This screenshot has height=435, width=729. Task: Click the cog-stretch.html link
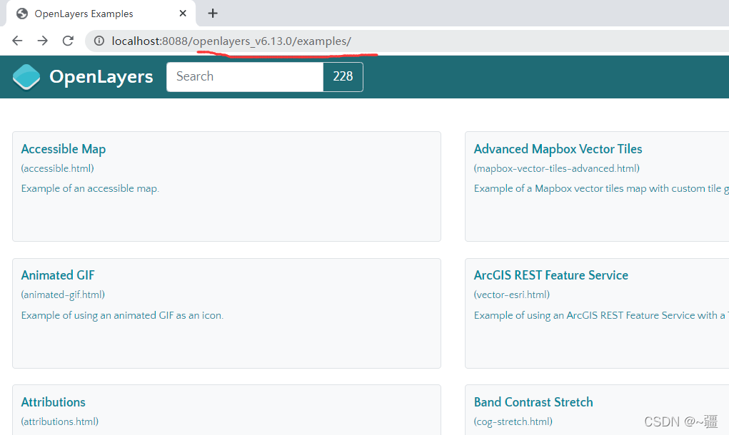(x=512, y=421)
